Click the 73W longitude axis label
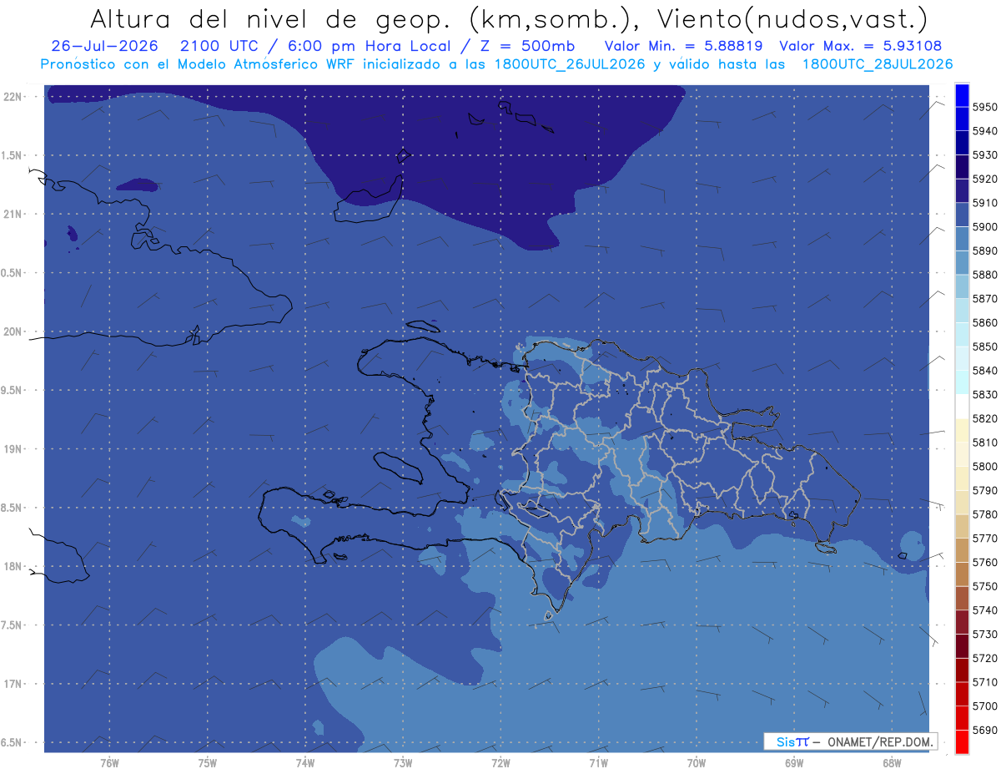The height and width of the screenshot is (774, 1001). coord(403,762)
